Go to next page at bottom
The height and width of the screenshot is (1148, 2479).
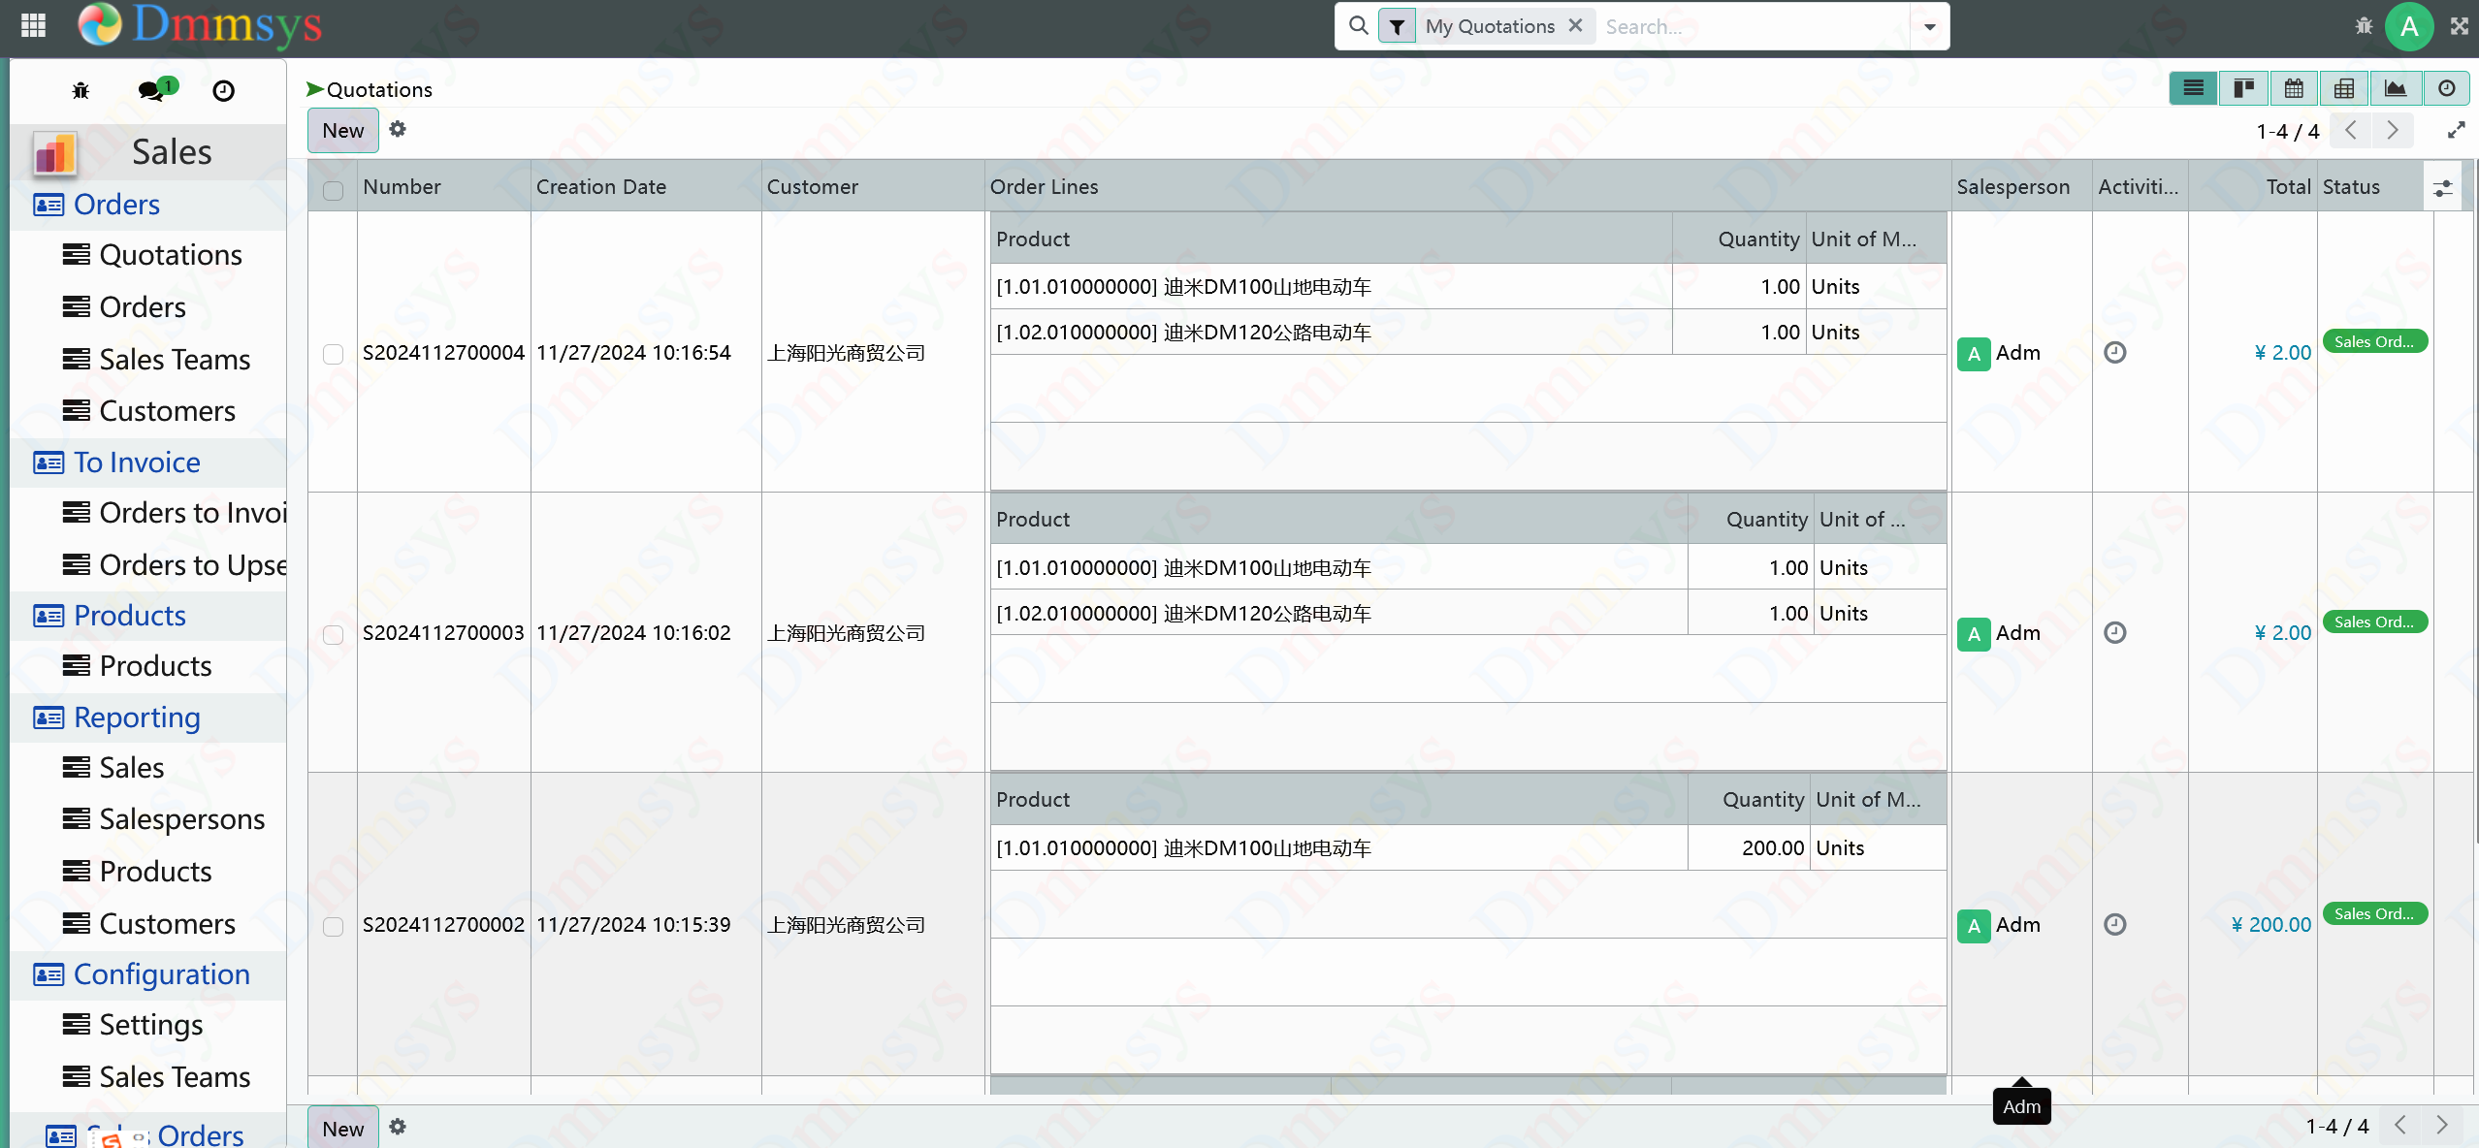point(2442,1126)
